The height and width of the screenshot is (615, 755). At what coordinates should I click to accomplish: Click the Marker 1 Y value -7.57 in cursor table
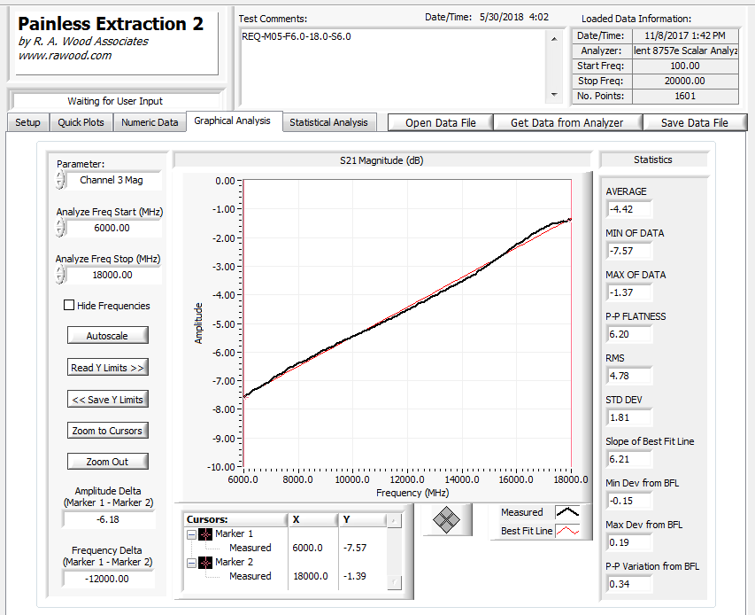355,548
